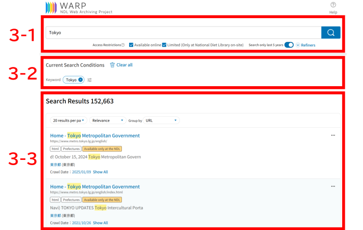363x230 pixels.
Task: Click the html tag on the first result
Action: click(x=55, y=148)
